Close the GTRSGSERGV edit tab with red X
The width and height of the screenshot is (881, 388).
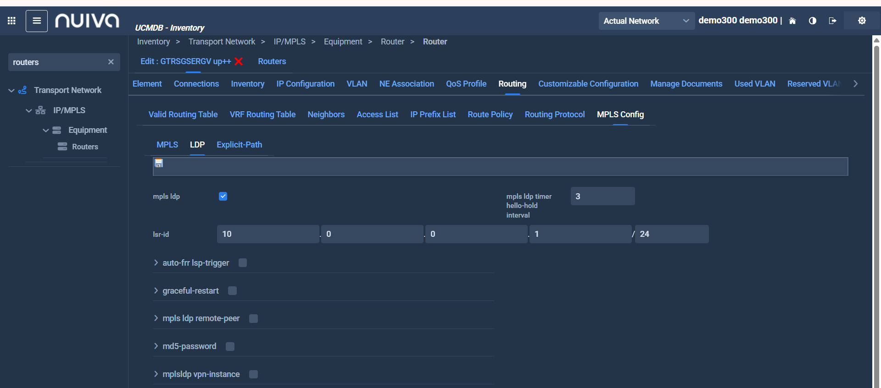pos(239,61)
